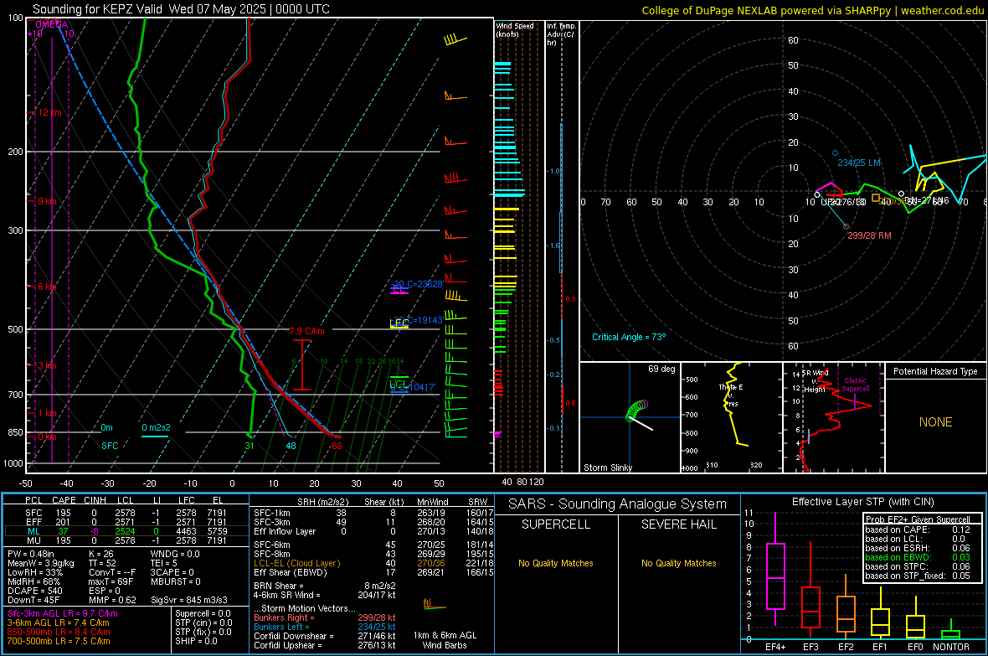Click the green surface dewpoint value 31

[x=250, y=446]
